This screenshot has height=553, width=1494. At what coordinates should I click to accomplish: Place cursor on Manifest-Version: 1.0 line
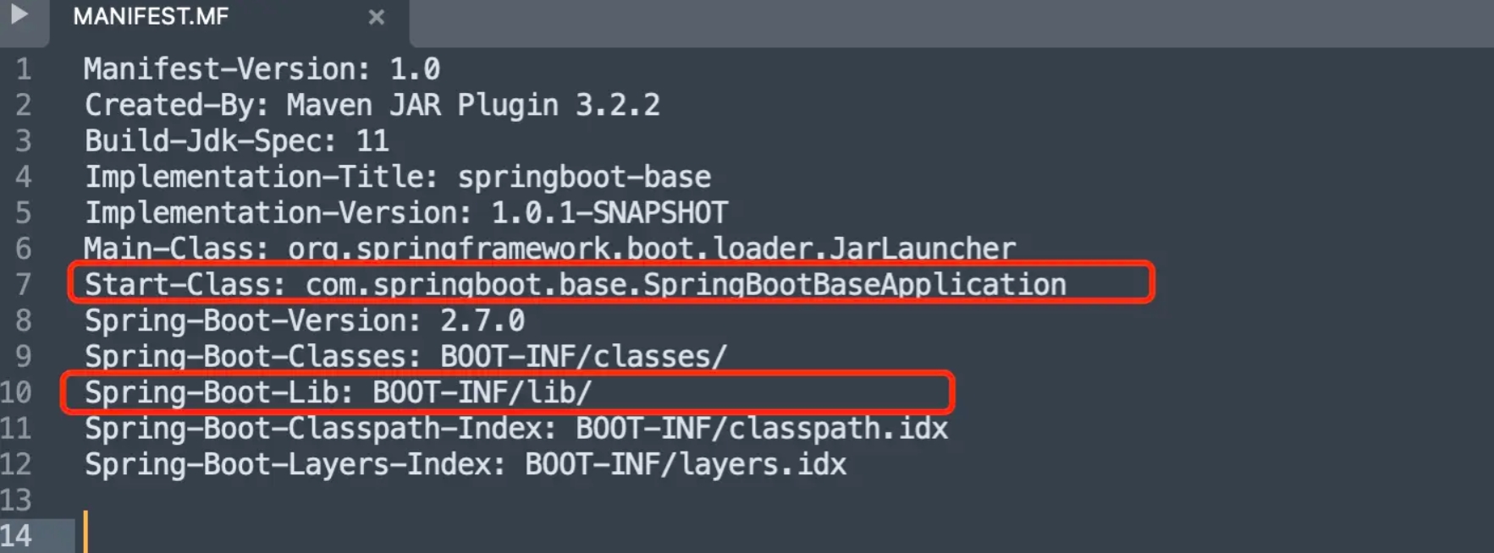262,69
